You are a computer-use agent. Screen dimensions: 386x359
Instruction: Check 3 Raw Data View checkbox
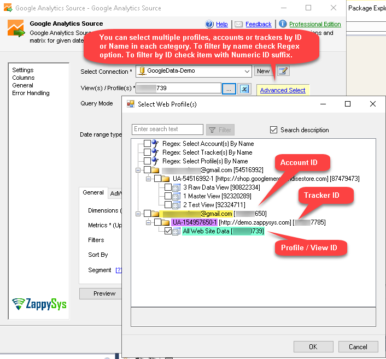[168, 187]
